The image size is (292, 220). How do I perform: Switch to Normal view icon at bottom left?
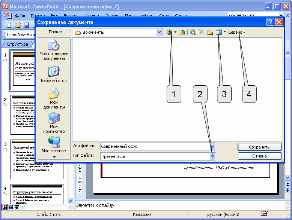(5, 207)
